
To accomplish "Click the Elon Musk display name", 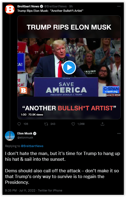I will (25, 133).
